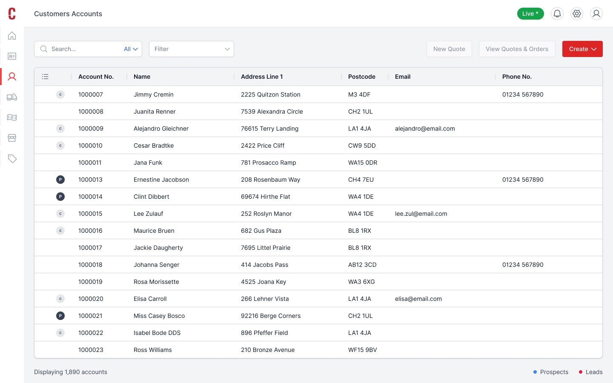Open the Filter dropdown

tap(192, 49)
